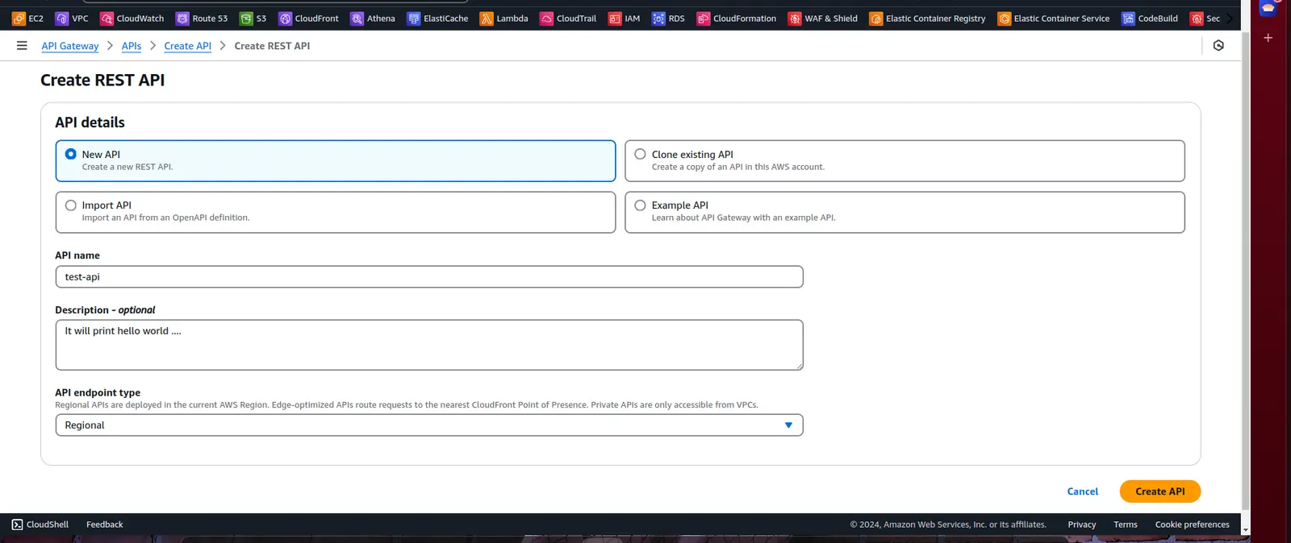Viewport: 1291px width, 543px height.
Task: Click the hexagon settings icon at the breadcrumb bar
Action: click(1218, 46)
